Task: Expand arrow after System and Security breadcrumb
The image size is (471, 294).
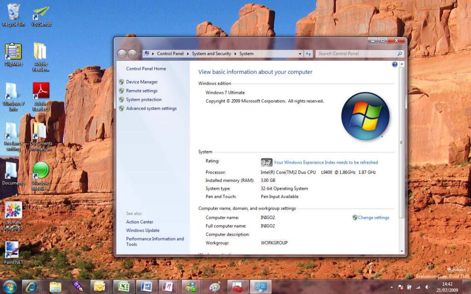Action: coord(235,54)
